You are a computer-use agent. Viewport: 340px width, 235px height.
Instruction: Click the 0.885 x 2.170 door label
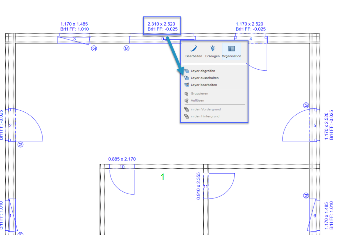122,159
